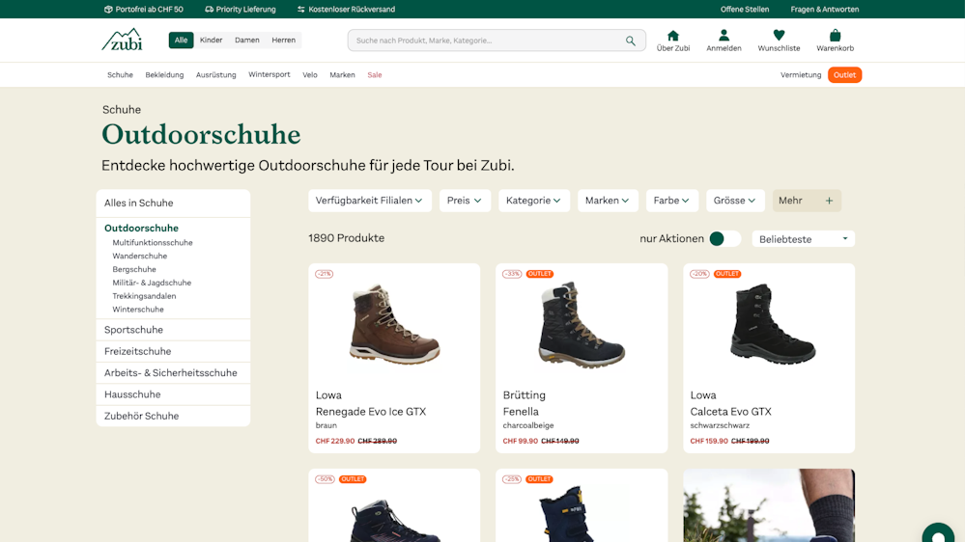Toggle the nur Aktionen switch
The height and width of the screenshot is (542, 965).
[x=724, y=238]
